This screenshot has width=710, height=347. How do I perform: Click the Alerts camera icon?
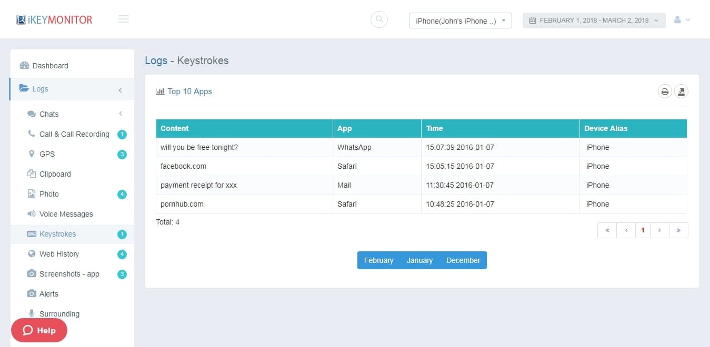click(x=32, y=293)
